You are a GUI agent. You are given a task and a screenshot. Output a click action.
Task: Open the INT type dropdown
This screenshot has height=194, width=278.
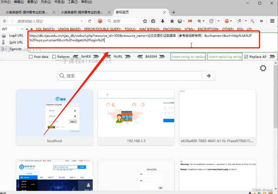pyautogui.click(x=12, y=29)
